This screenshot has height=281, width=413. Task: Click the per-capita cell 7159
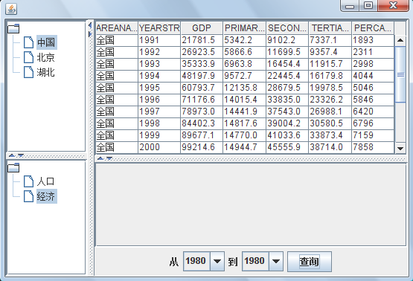[x=373, y=135]
